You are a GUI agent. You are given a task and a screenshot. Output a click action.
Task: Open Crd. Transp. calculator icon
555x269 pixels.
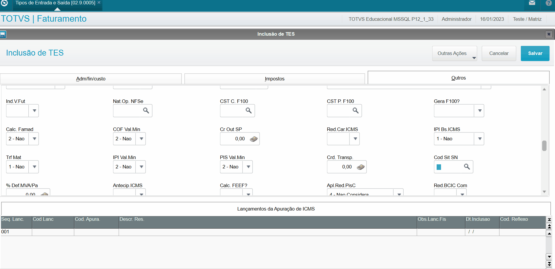(361, 167)
